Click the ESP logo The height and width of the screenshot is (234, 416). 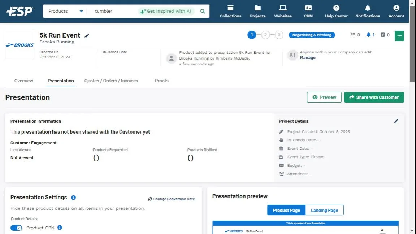tap(19, 11)
